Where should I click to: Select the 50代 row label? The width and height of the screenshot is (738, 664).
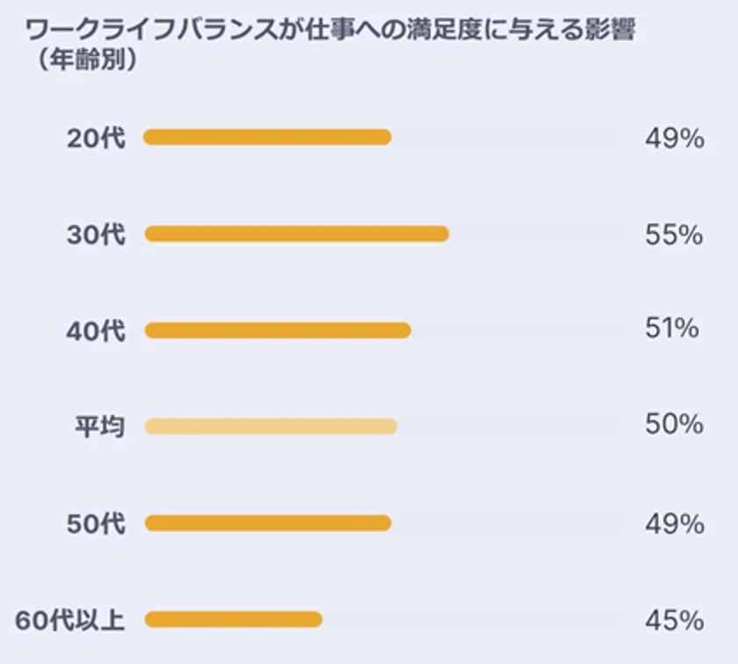pos(96,524)
